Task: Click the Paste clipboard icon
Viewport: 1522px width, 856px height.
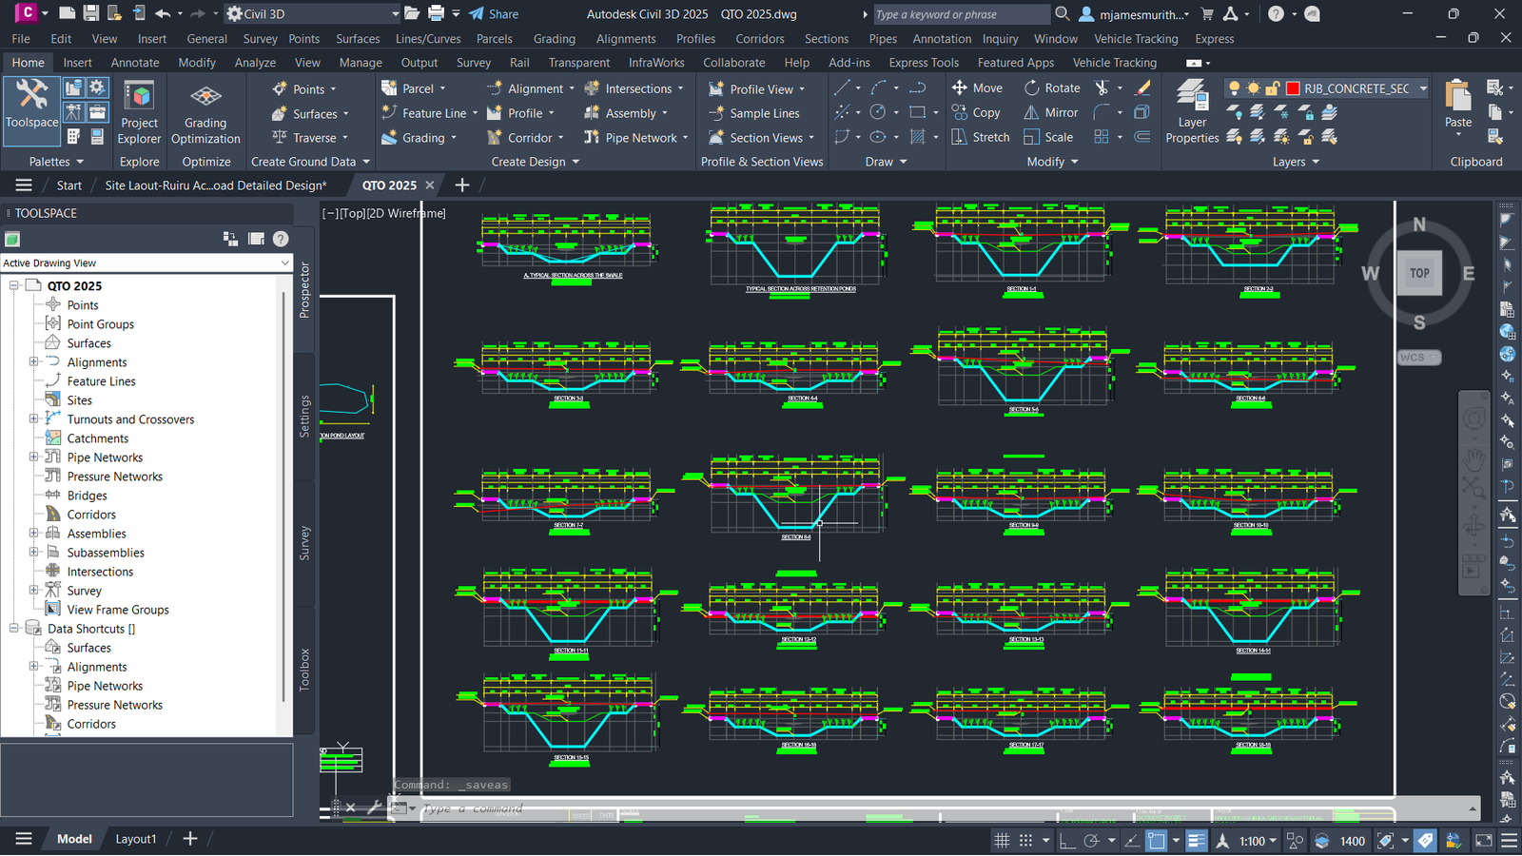Action: pyautogui.click(x=1457, y=99)
